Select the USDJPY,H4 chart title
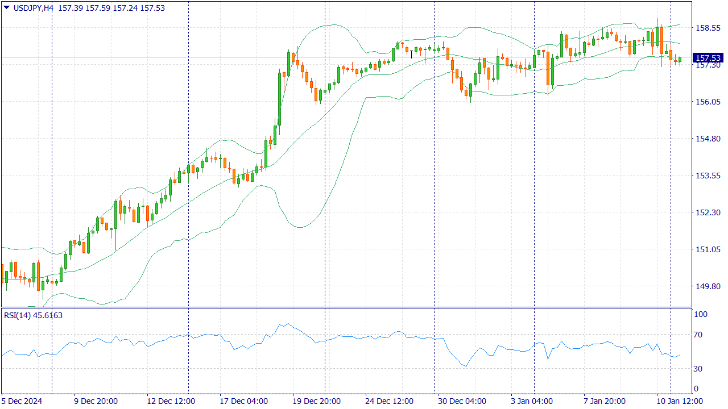 point(34,7)
